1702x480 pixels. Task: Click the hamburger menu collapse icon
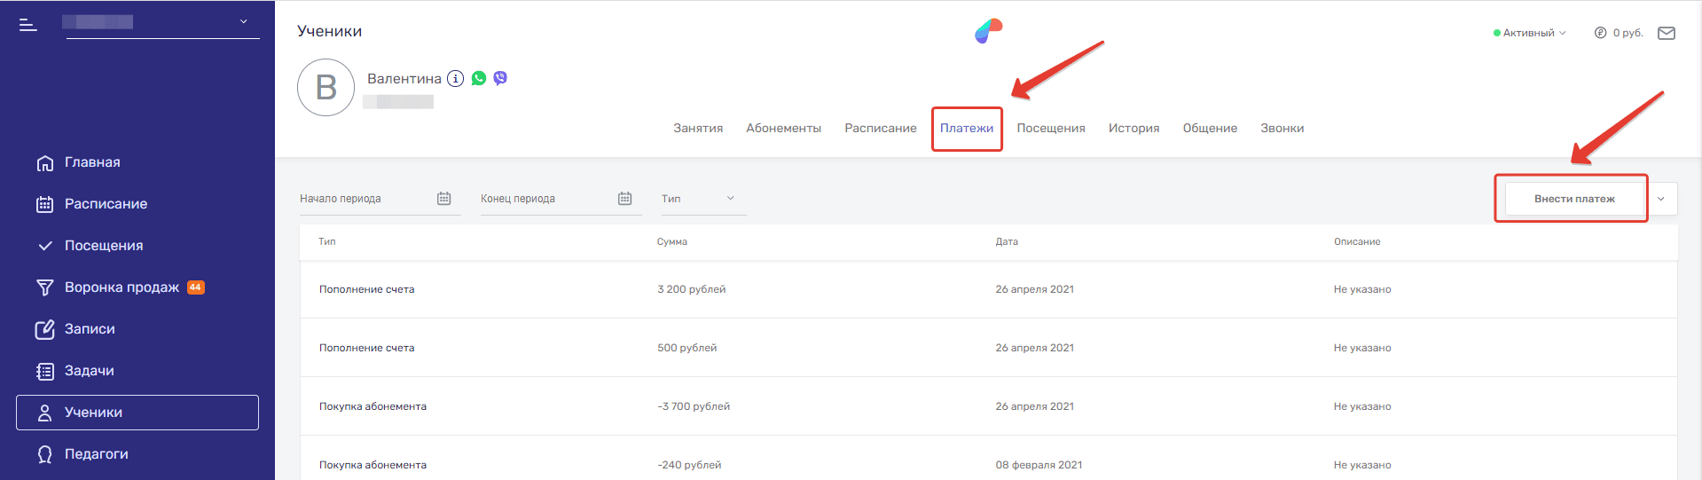tap(28, 25)
